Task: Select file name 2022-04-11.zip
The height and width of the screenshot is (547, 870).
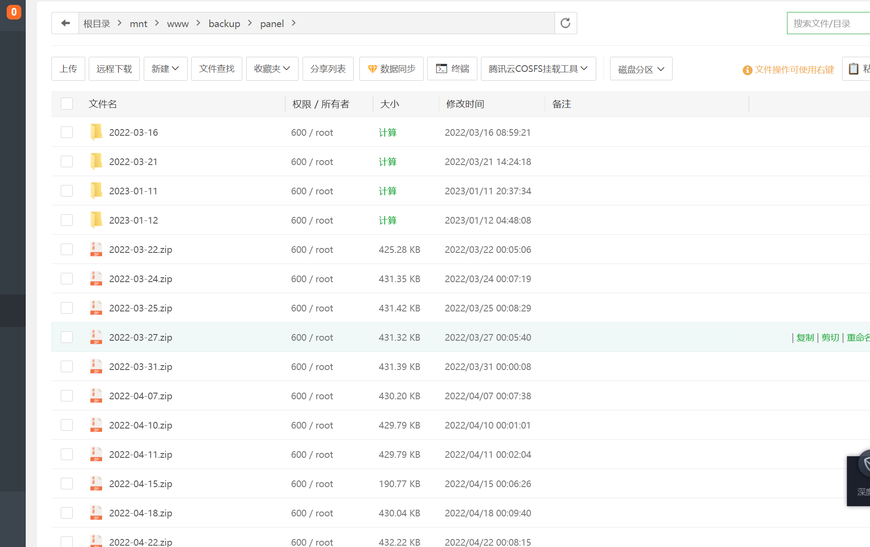Action: [x=141, y=455]
